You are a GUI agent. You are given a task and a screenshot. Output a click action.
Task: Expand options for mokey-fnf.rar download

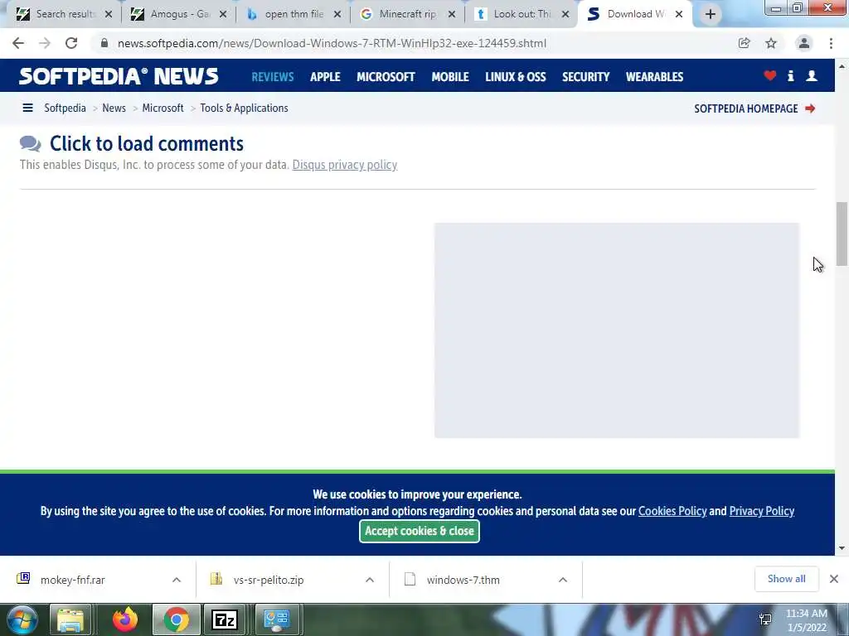[x=177, y=580]
